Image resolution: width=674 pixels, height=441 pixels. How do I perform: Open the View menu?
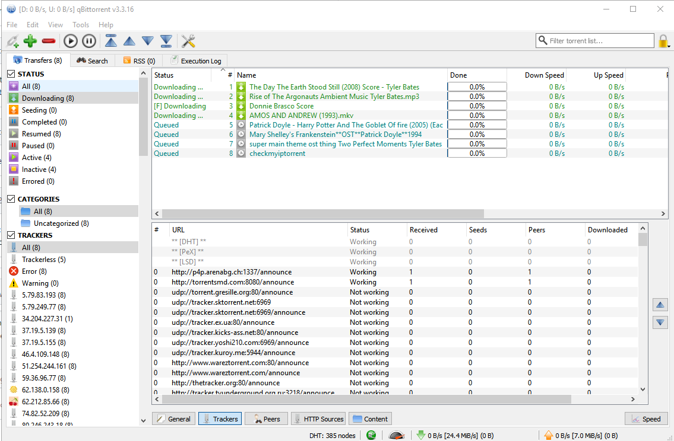click(x=55, y=25)
